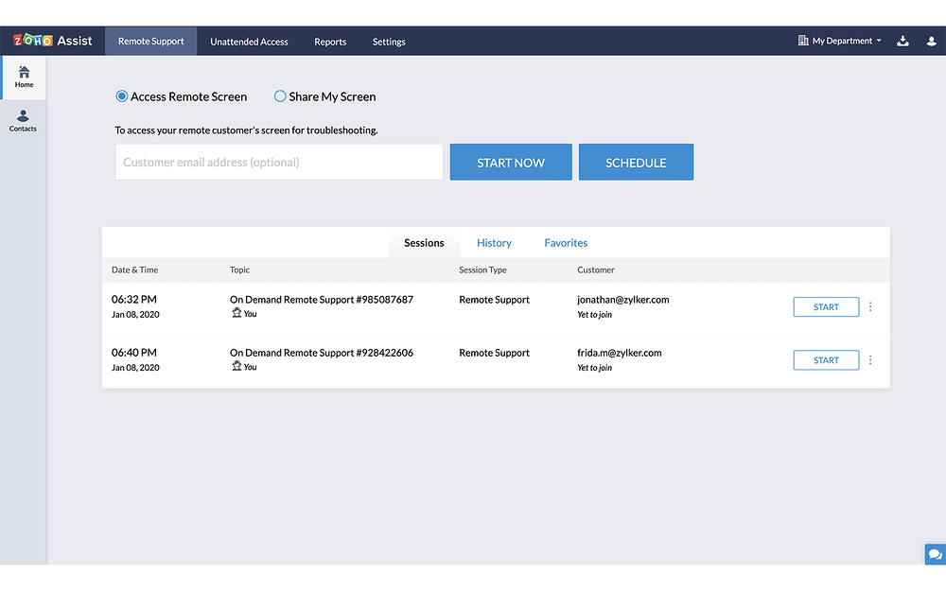Click the Date & Time column header

(134, 269)
